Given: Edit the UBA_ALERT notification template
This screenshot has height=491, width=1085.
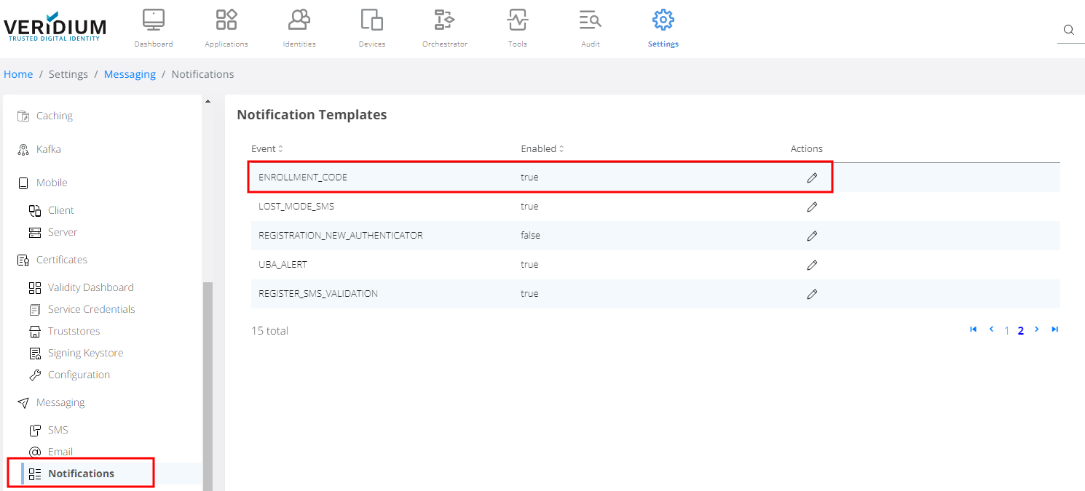Looking at the screenshot, I should tap(812, 265).
